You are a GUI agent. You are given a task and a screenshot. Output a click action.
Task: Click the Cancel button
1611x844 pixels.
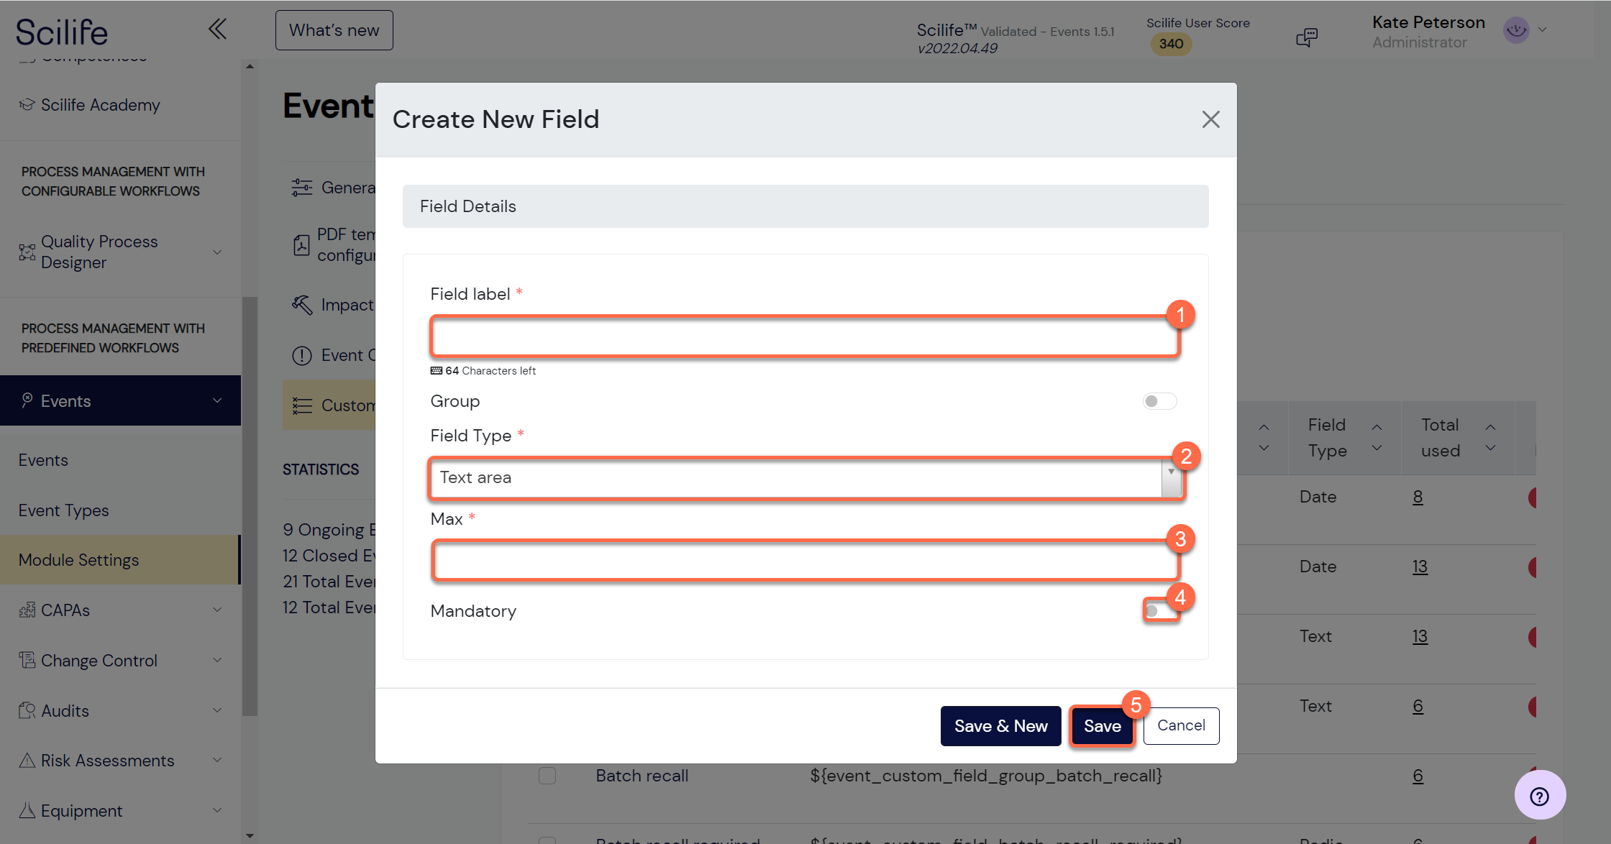[x=1181, y=725]
